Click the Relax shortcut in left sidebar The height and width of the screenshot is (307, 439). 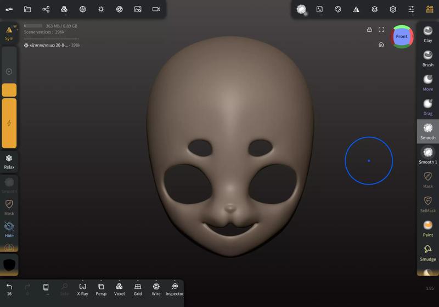[x=9, y=161]
